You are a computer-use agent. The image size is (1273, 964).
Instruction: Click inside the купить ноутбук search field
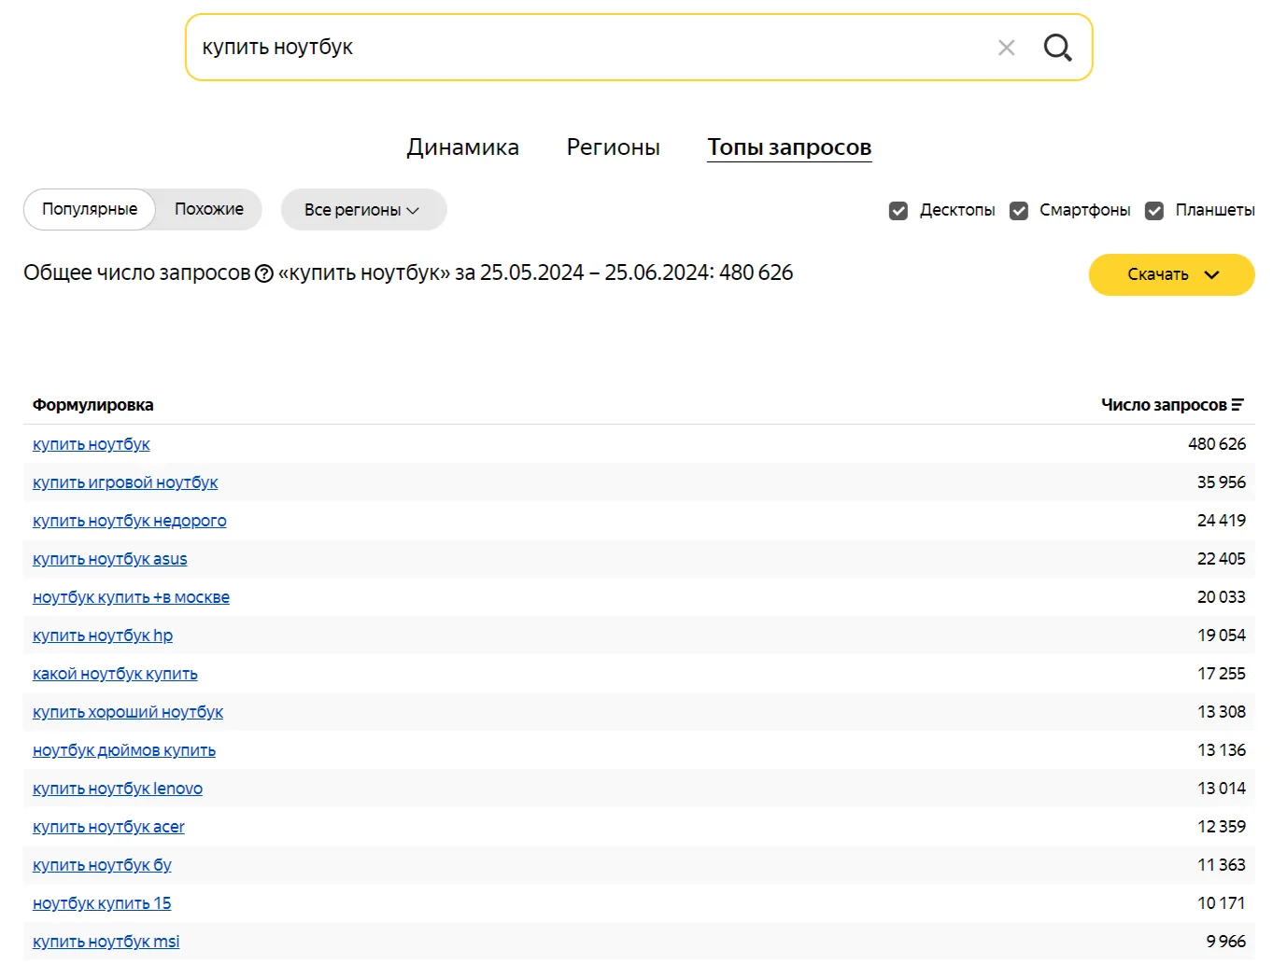click(x=588, y=48)
